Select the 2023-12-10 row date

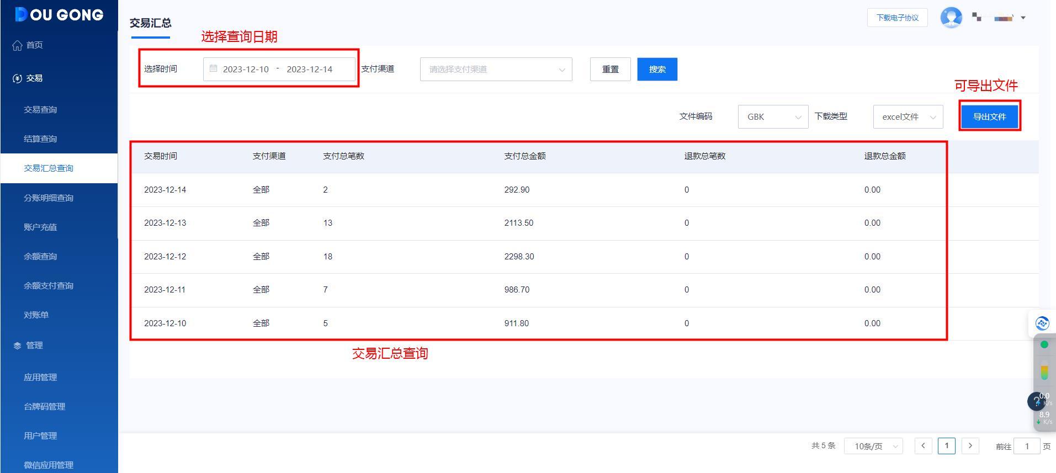pos(165,323)
